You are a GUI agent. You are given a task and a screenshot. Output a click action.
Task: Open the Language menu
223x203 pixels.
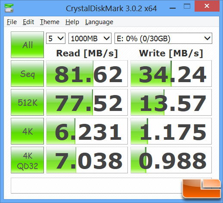click(99, 22)
